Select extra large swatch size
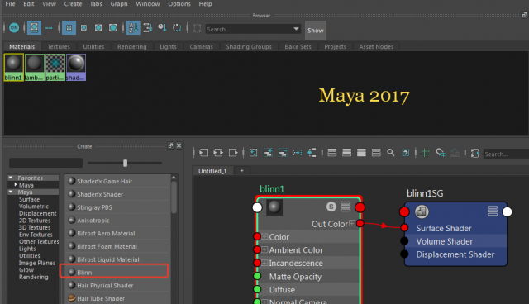529x304 pixels. coord(113,27)
